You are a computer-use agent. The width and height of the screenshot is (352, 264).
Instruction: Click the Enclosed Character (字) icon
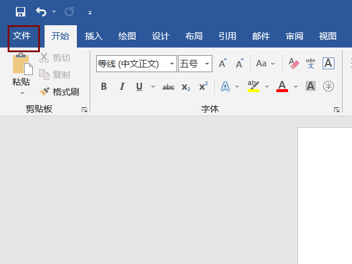point(329,86)
